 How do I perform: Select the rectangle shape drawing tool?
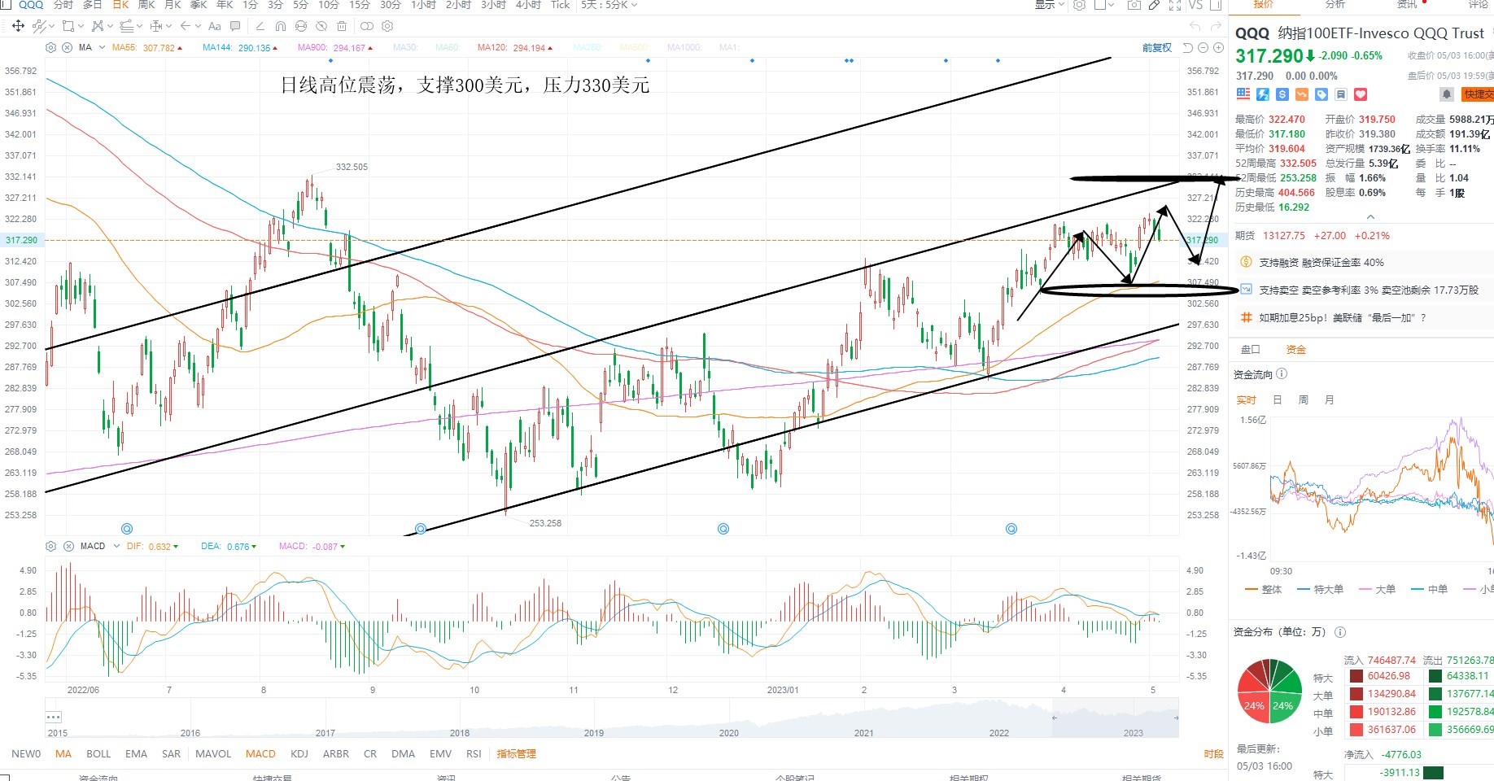pos(68,26)
